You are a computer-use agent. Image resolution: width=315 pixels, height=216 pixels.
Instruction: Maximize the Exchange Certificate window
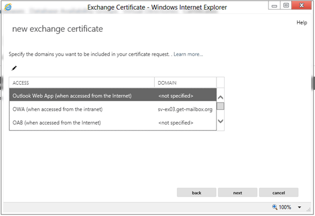coord(286,5)
